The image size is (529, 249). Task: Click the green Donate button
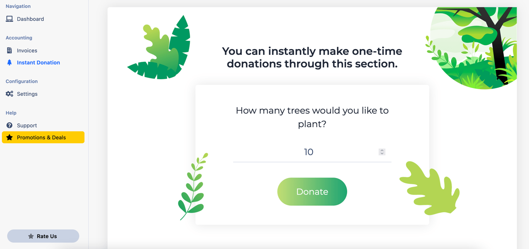312,191
